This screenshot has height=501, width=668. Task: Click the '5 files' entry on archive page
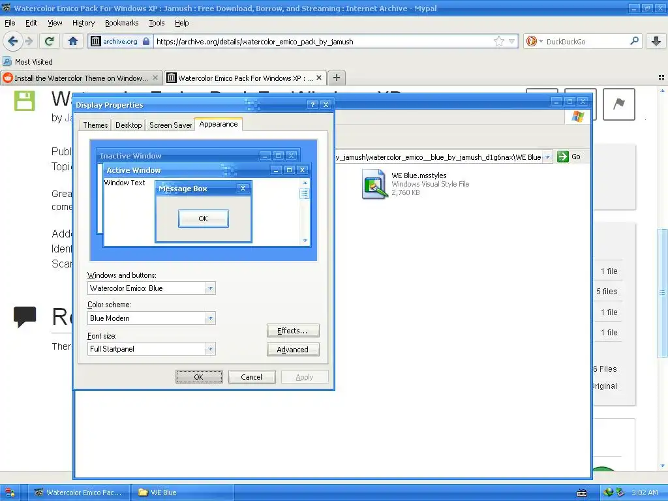coord(607,292)
